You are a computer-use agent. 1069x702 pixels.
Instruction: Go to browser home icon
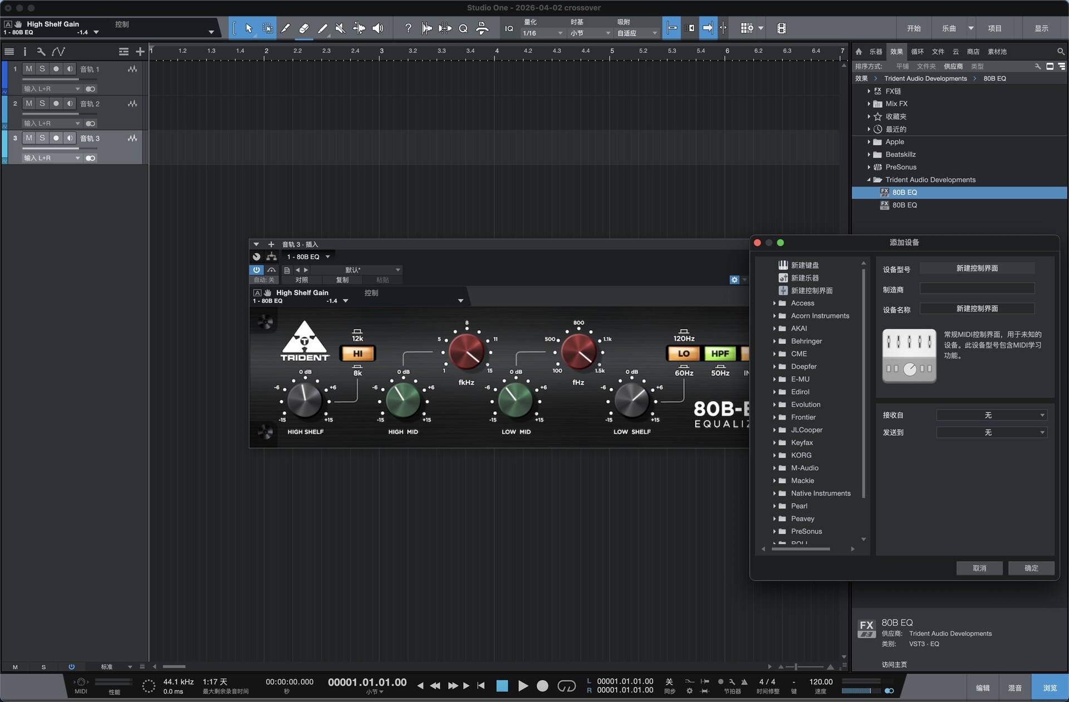pyautogui.click(x=859, y=52)
